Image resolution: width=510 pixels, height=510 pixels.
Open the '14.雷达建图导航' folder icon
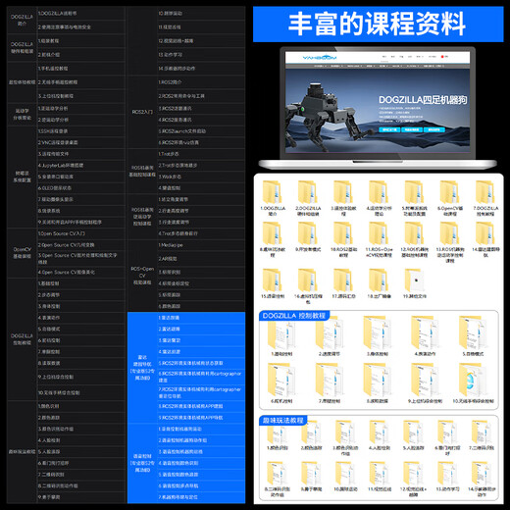coord(485,233)
